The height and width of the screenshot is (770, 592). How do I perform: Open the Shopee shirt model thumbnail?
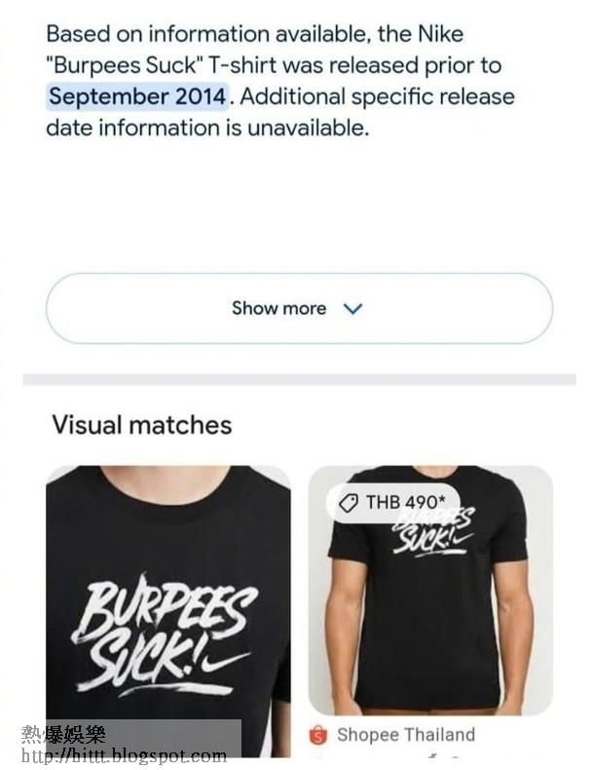(430, 591)
